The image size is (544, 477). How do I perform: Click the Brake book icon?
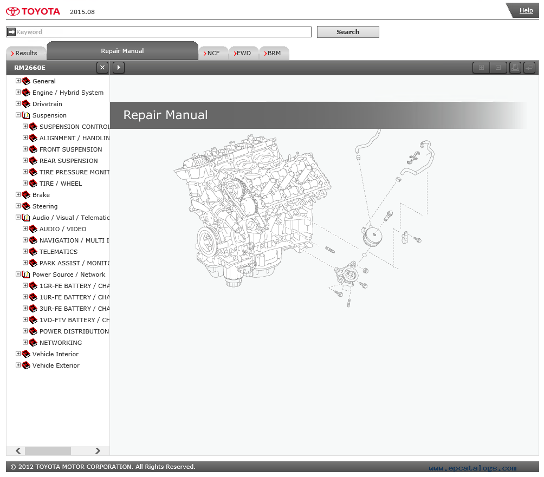point(26,195)
